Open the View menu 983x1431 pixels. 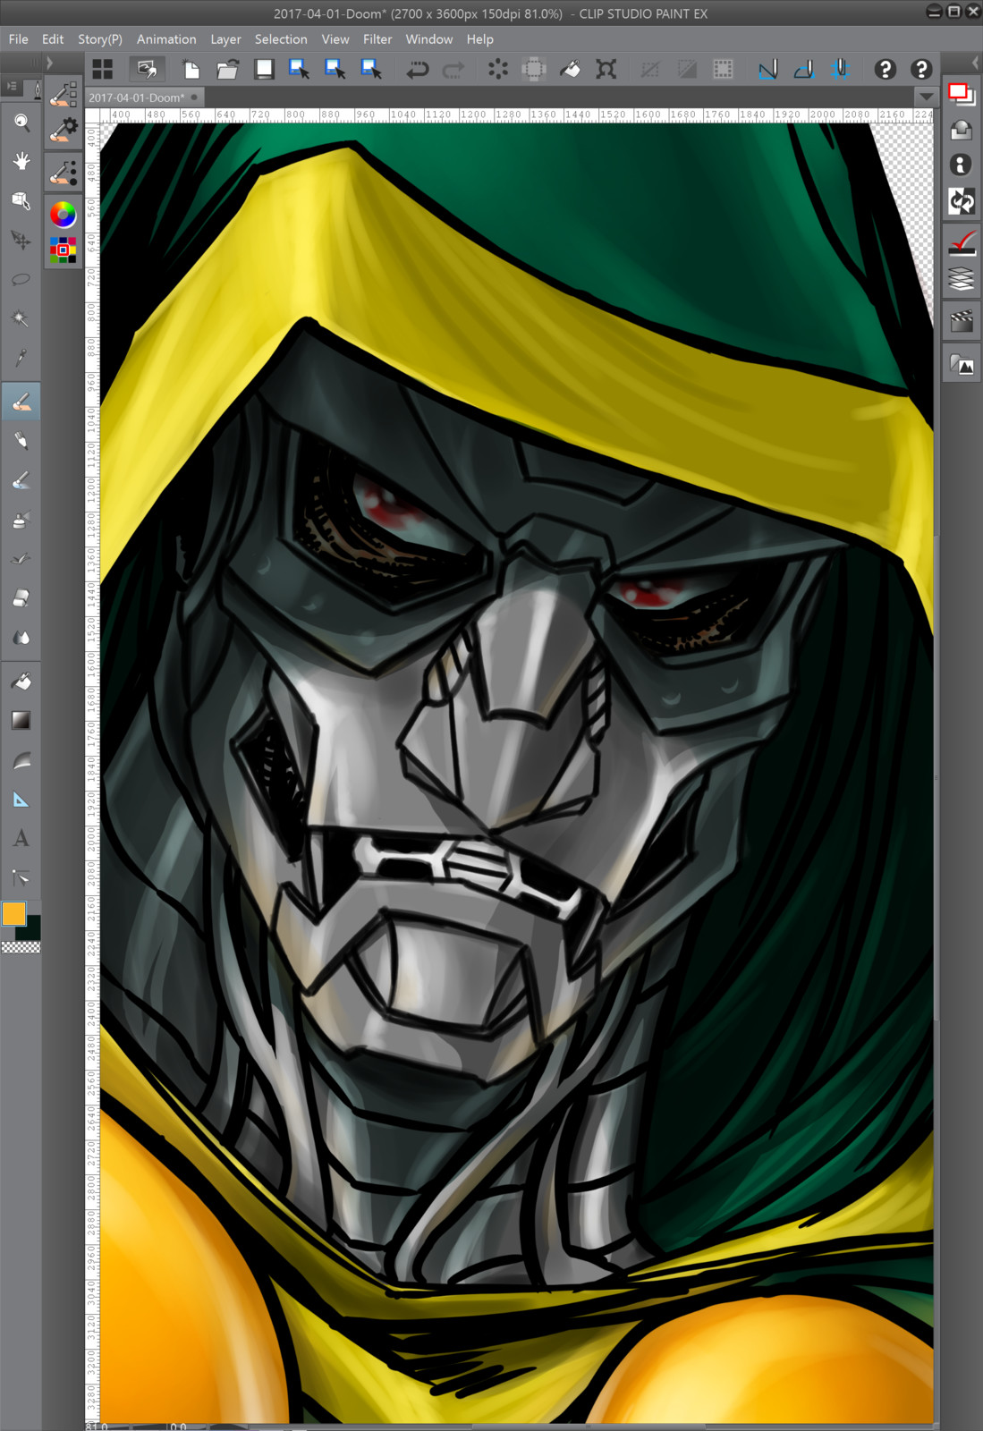pyautogui.click(x=335, y=39)
